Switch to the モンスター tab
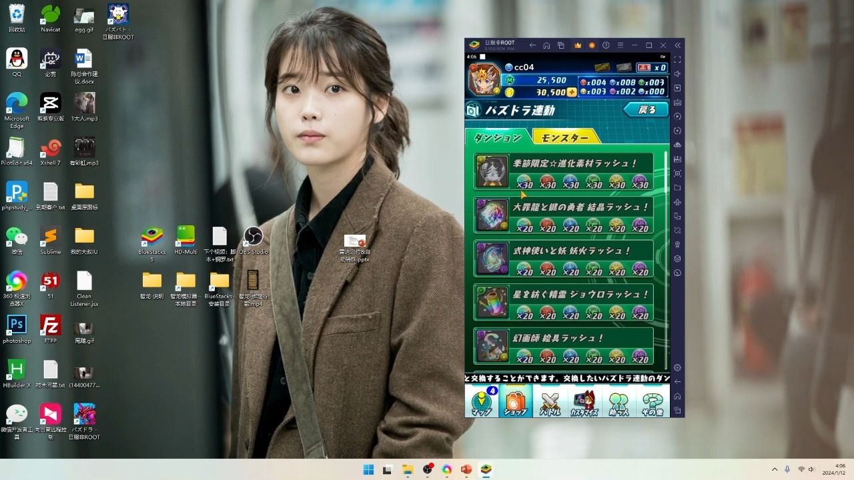The image size is (854, 480). 565,137
